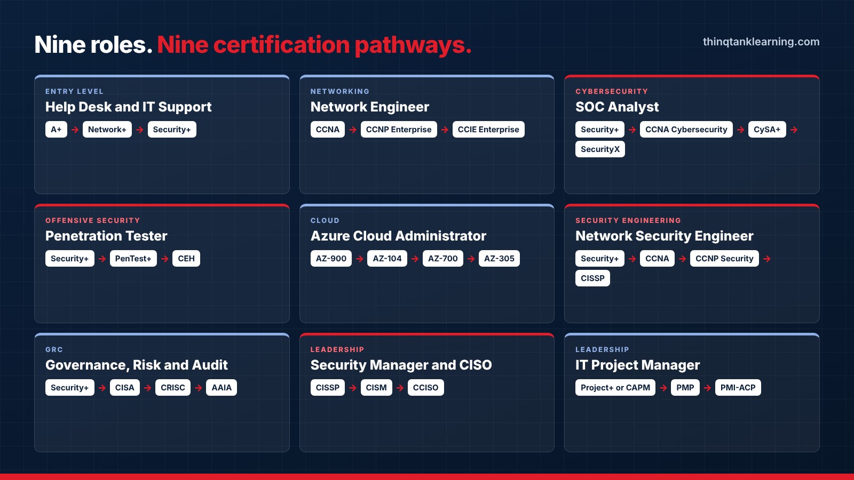This screenshot has height=480, width=854.
Task: Select the AZ-900 chip
Action: [331, 259]
